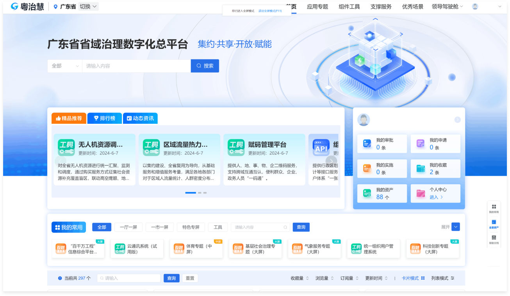Expand 领导驾驶舱 dropdown menu
The width and height of the screenshot is (510, 296).
tap(447, 7)
